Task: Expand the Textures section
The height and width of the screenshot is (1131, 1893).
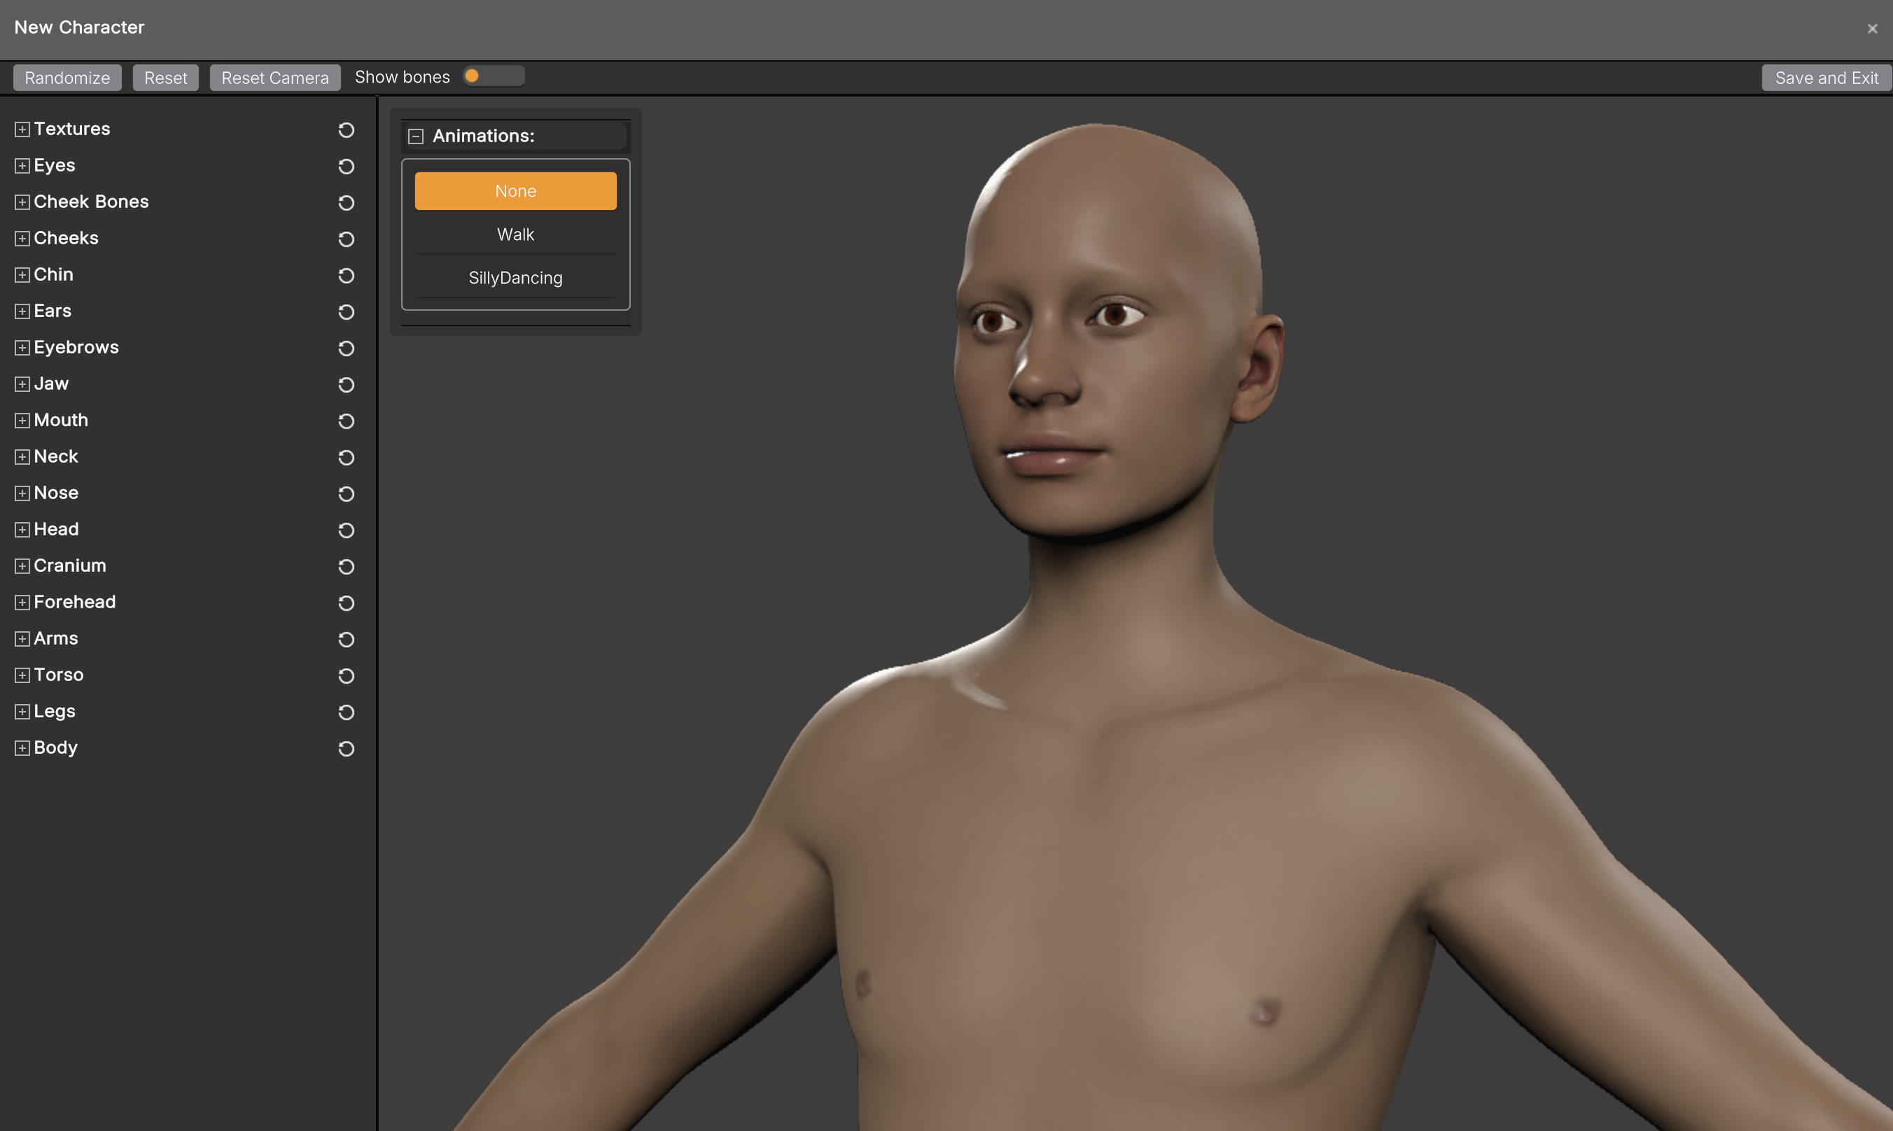Action: [x=22, y=129]
